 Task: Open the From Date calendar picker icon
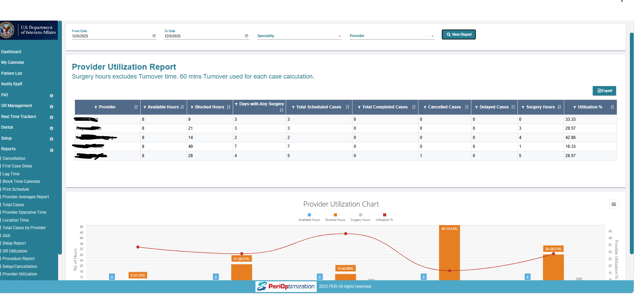(x=154, y=36)
